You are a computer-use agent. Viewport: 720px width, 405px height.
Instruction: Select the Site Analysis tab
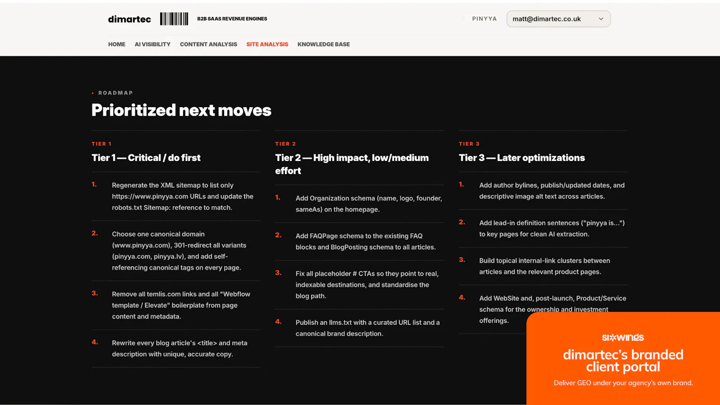tap(267, 44)
